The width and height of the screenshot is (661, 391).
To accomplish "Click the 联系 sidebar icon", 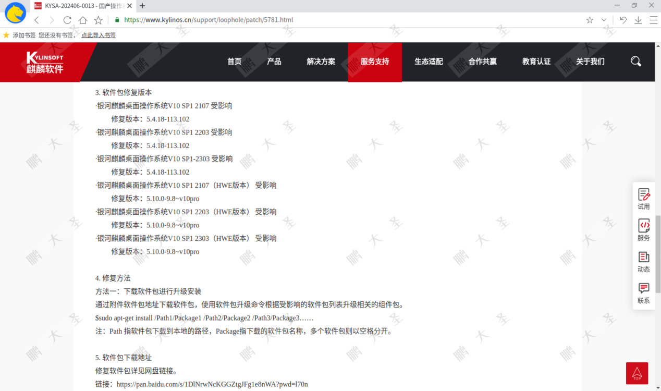I will tap(644, 293).
